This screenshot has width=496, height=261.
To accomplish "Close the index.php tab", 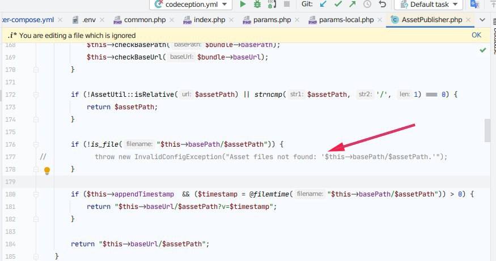I will pyautogui.click(x=231, y=20).
